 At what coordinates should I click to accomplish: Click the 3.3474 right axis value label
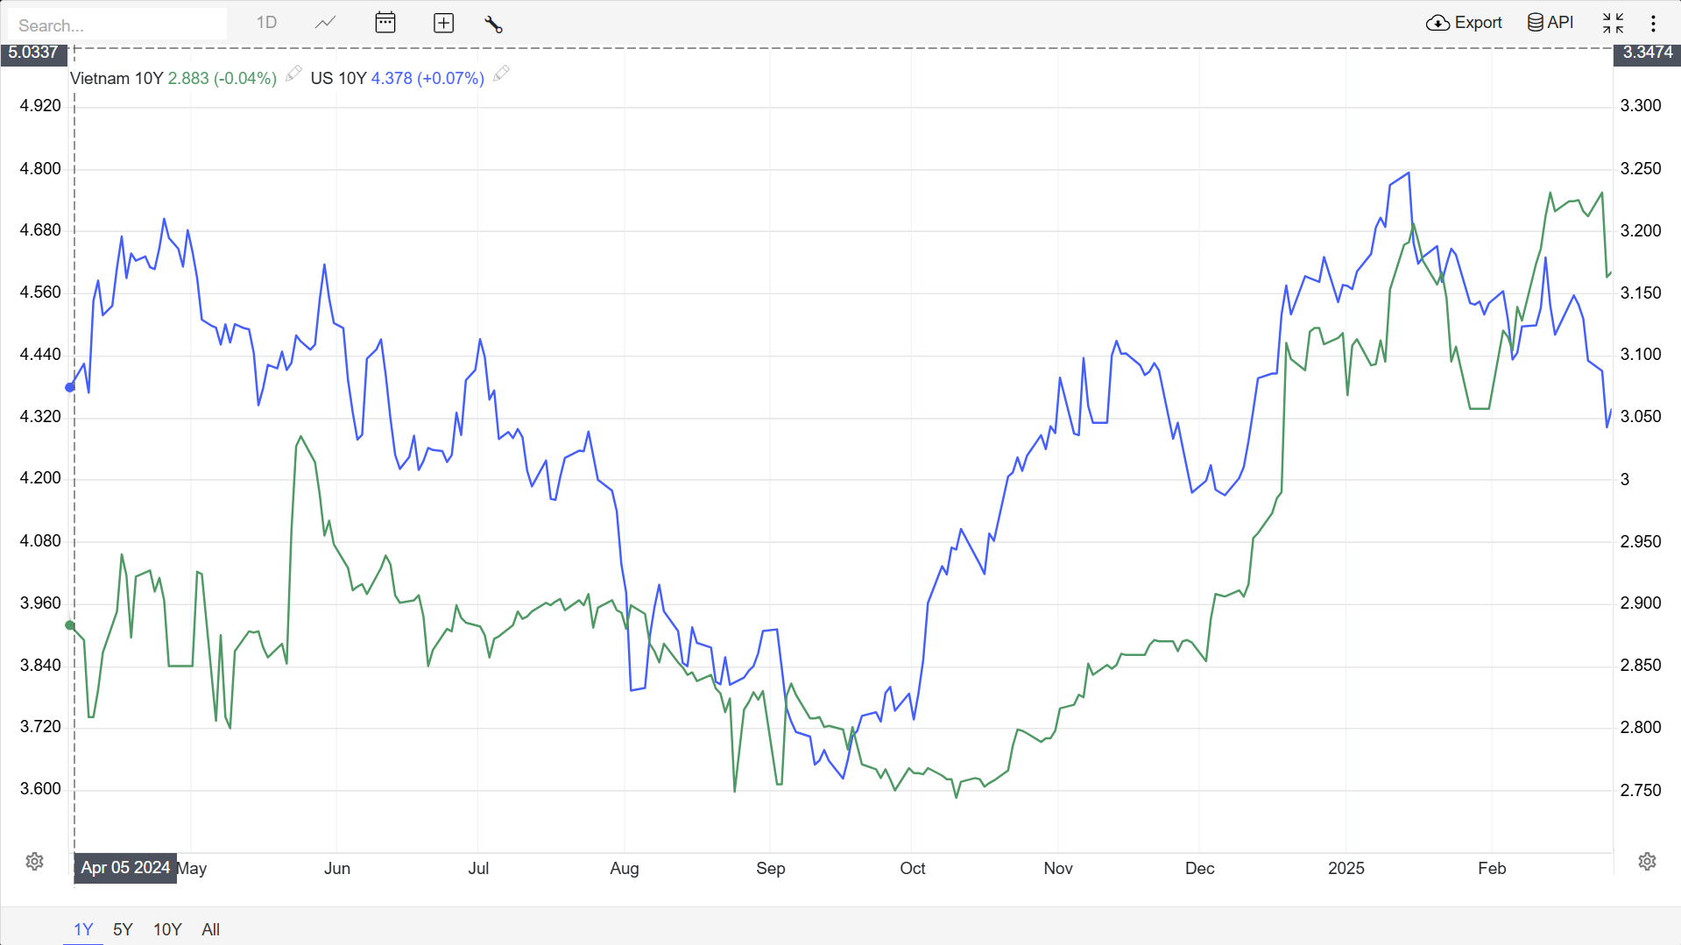click(x=1647, y=53)
